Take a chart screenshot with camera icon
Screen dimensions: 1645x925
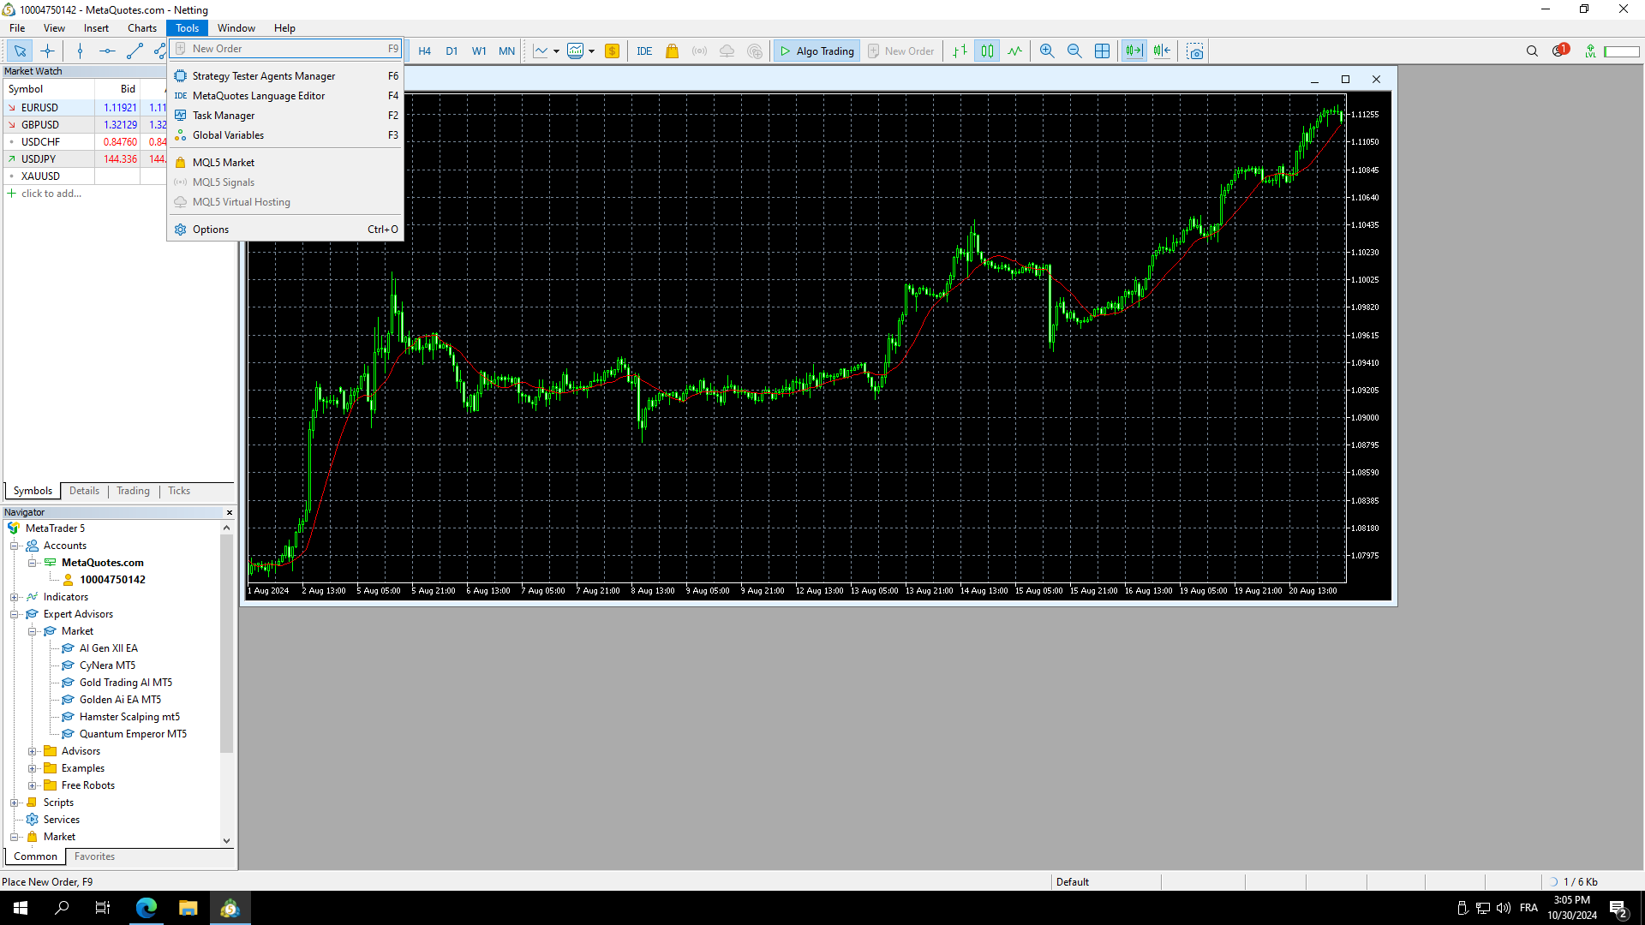pyautogui.click(x=1195, y=51)
